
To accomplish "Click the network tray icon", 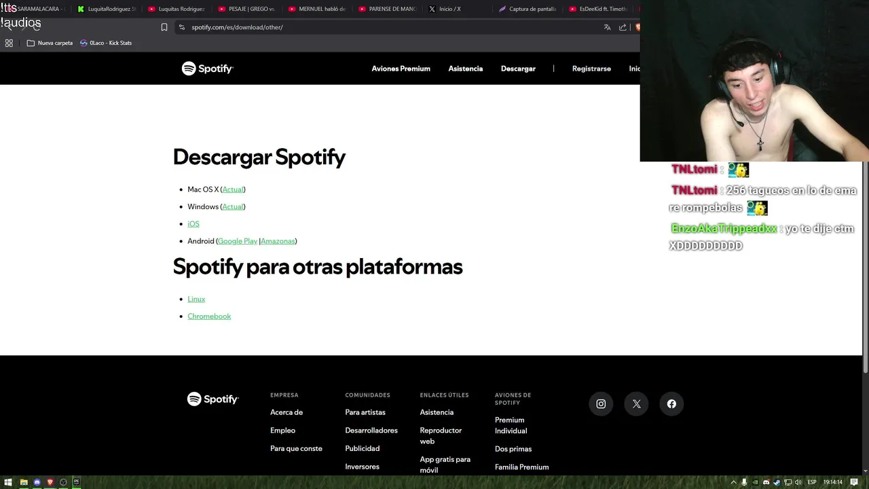I will [788, 482].
